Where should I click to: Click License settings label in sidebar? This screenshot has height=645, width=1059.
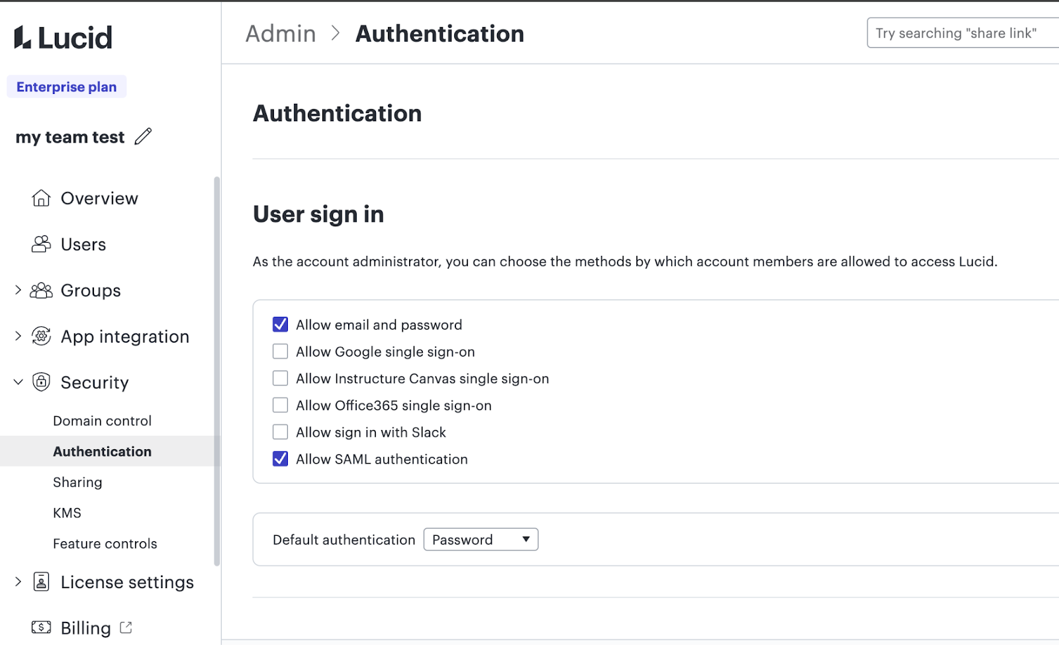pyautogui.click(x=127, y=582)
